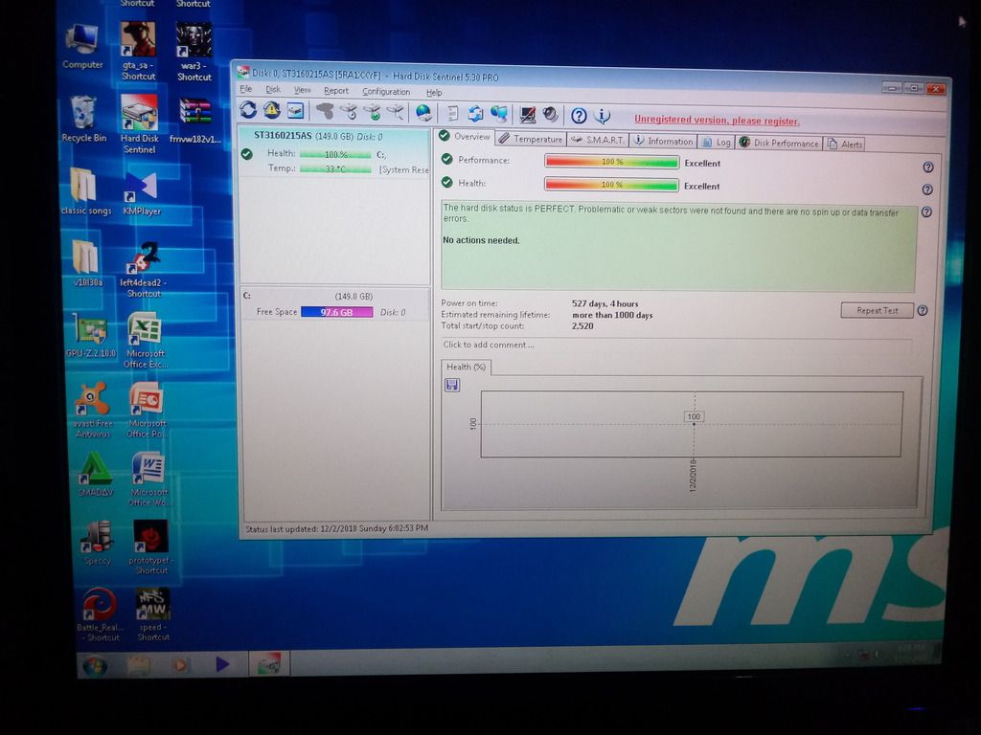Click the globe with monitors network icon
Image resolution: width=981 pixels, height=735 pixels.
(498, 115)
